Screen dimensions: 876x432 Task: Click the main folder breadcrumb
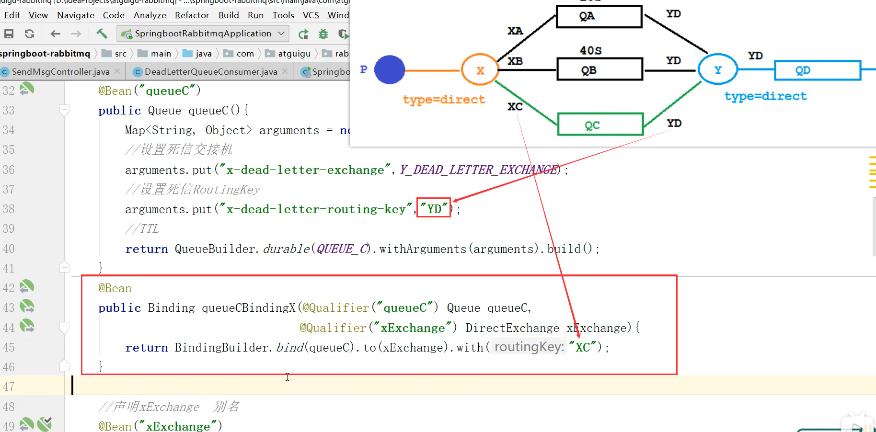(x=155, y=53)
